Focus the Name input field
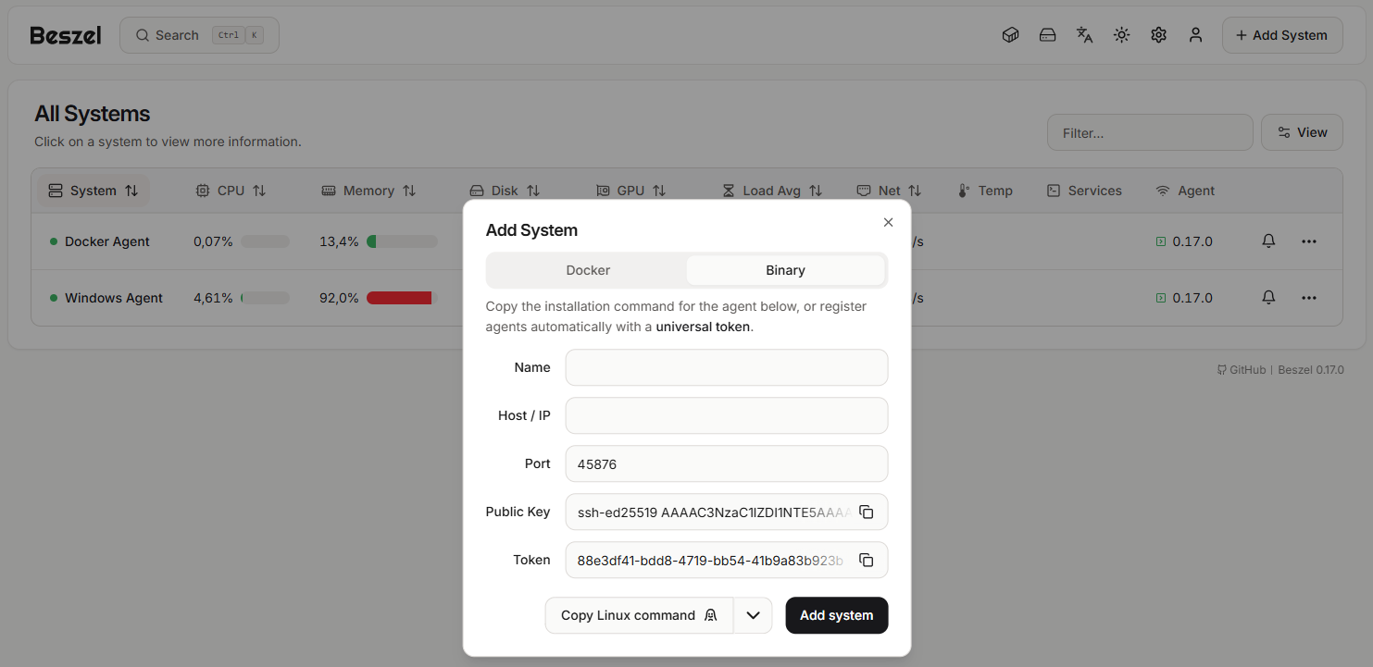 coord(726,367)
